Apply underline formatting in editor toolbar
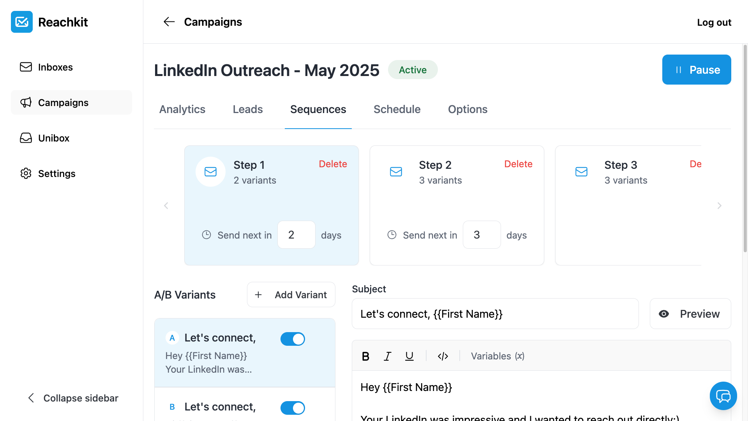 click(409, 356)
